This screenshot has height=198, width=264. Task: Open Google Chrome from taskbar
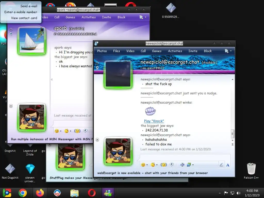pyautogui.click(x=23, y=193)
